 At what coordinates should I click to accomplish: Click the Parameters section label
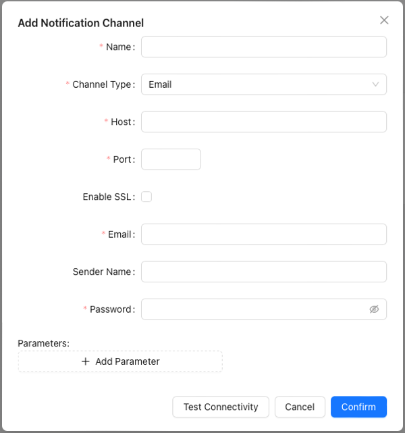pos(44,343)
